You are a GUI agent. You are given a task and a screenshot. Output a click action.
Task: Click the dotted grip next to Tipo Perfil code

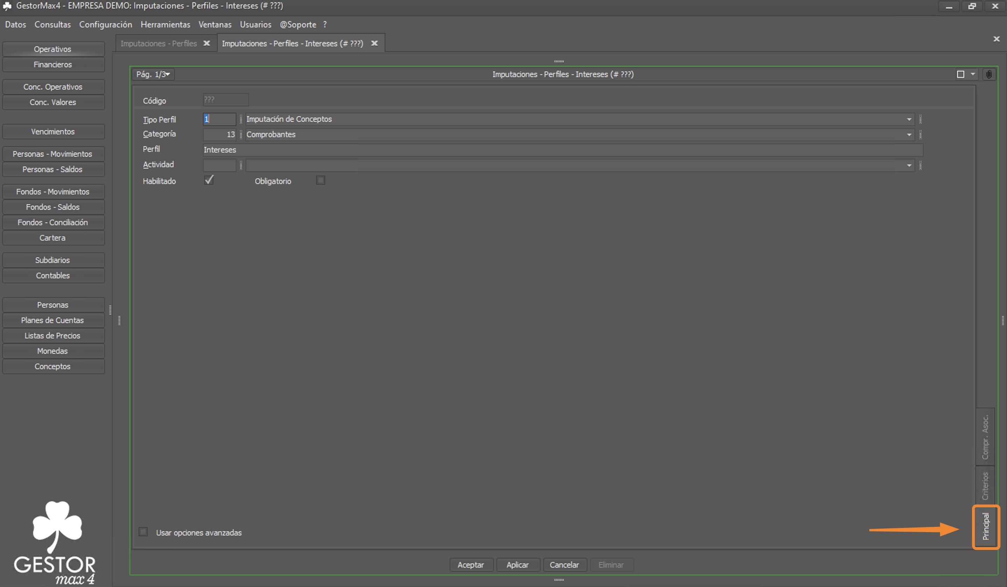click(x=241, y=119)
